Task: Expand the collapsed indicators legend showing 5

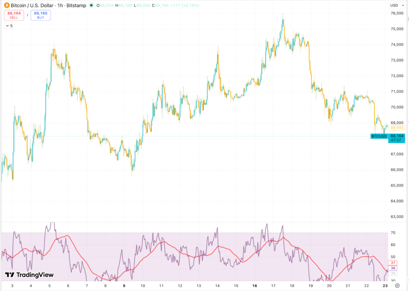Action: coord(9,26)
